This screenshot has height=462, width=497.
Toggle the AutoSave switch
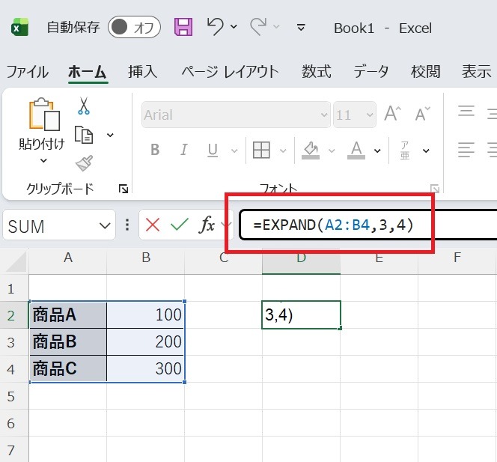[134, 27]
